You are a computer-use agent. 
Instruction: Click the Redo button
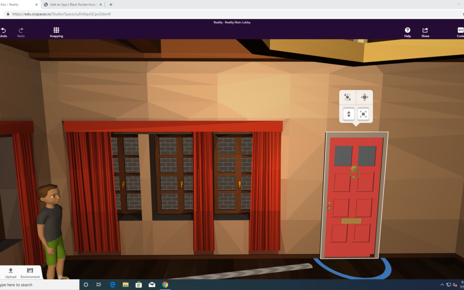21,32
